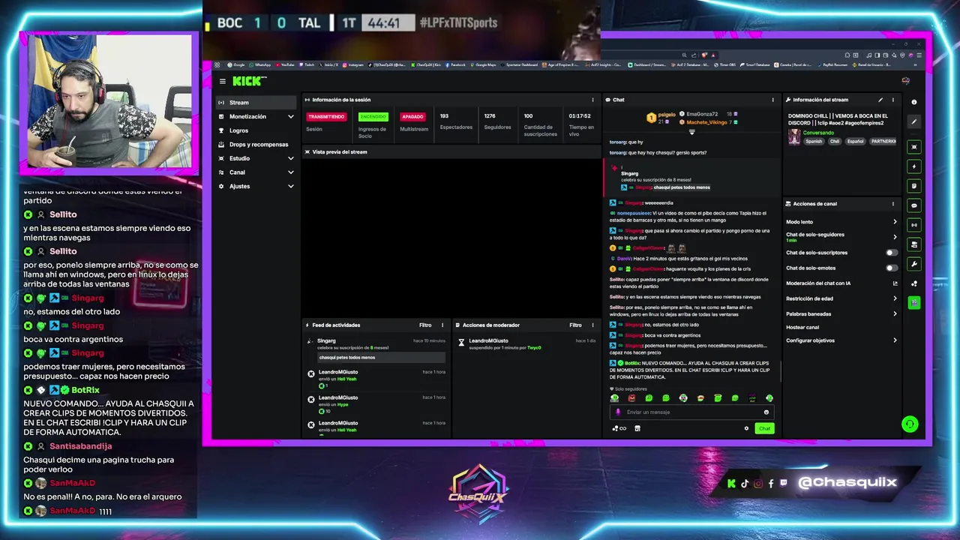Screen dimensions: 960x540
Task: Open Singarg subscription activity entry
Action: pos(376,349)
